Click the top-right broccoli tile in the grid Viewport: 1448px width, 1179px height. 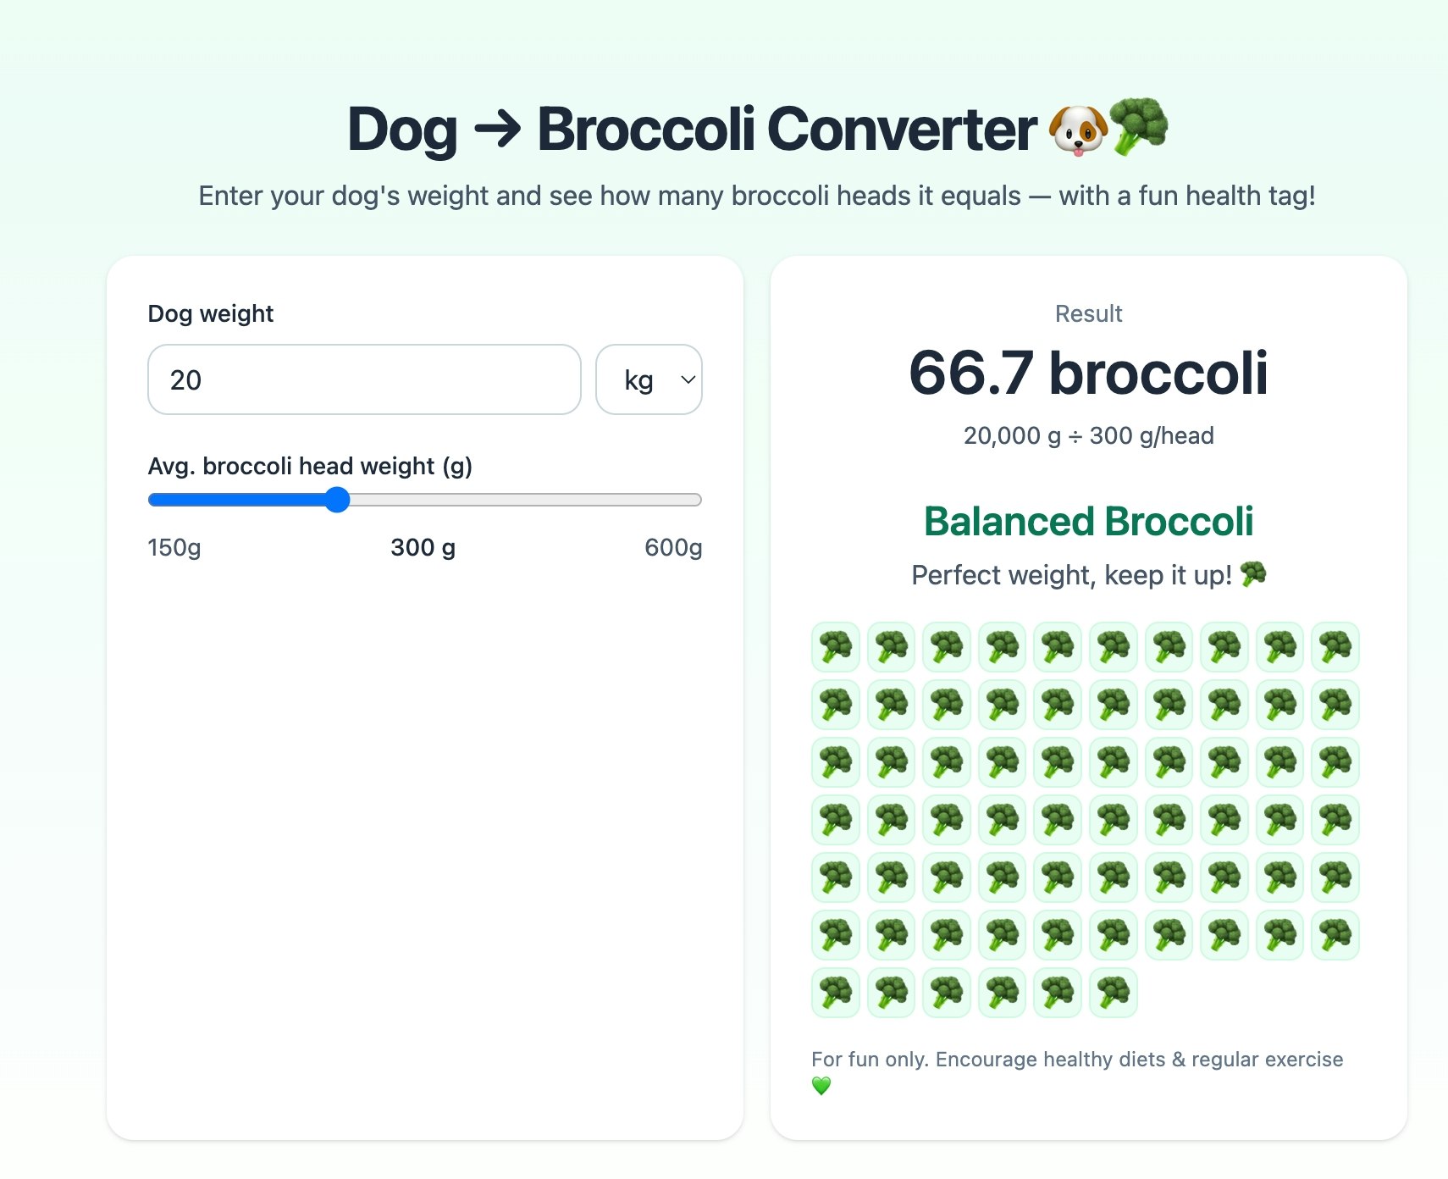pyautogui.click(x=1335, y=647)
